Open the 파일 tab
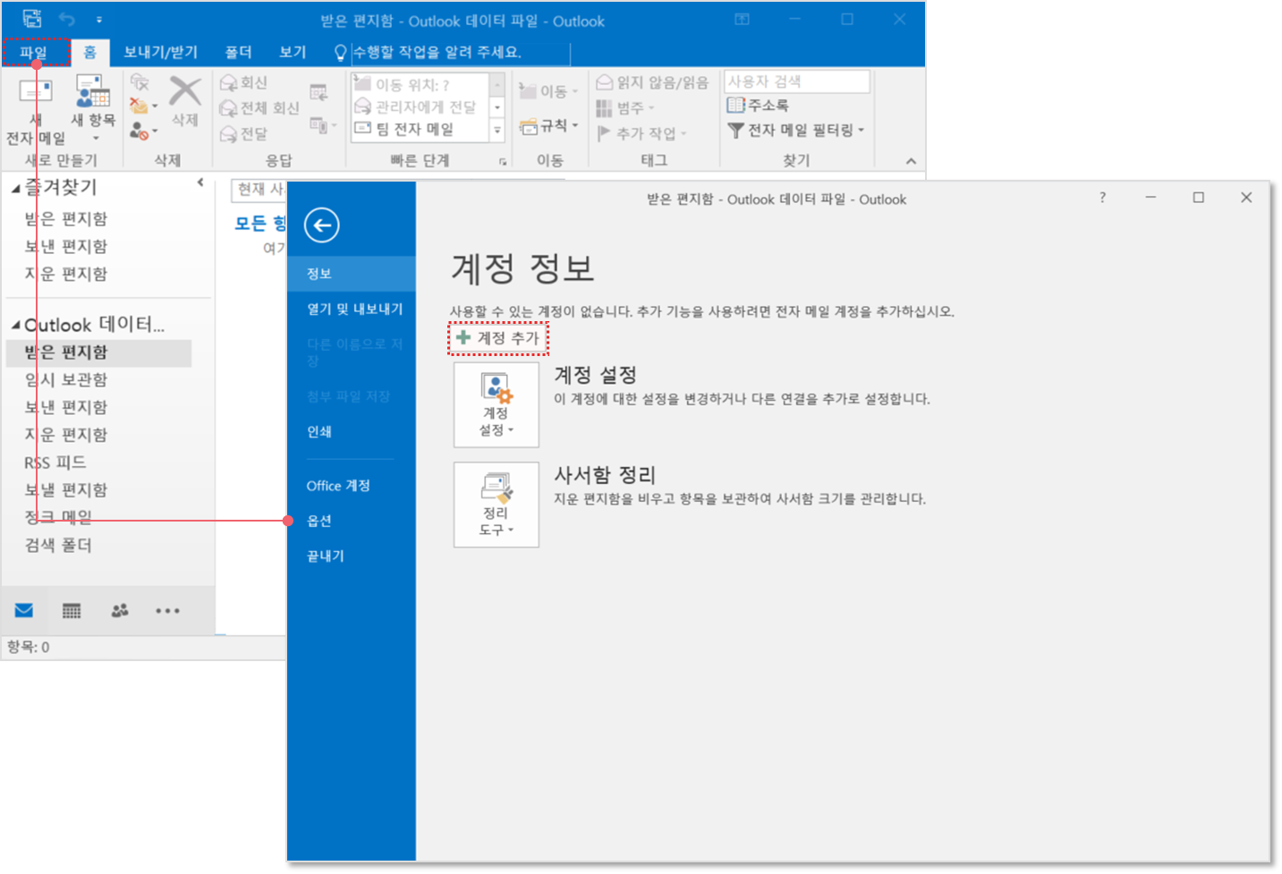The image size is (1282, 874). pyautogui.click(x=34, y=53)
